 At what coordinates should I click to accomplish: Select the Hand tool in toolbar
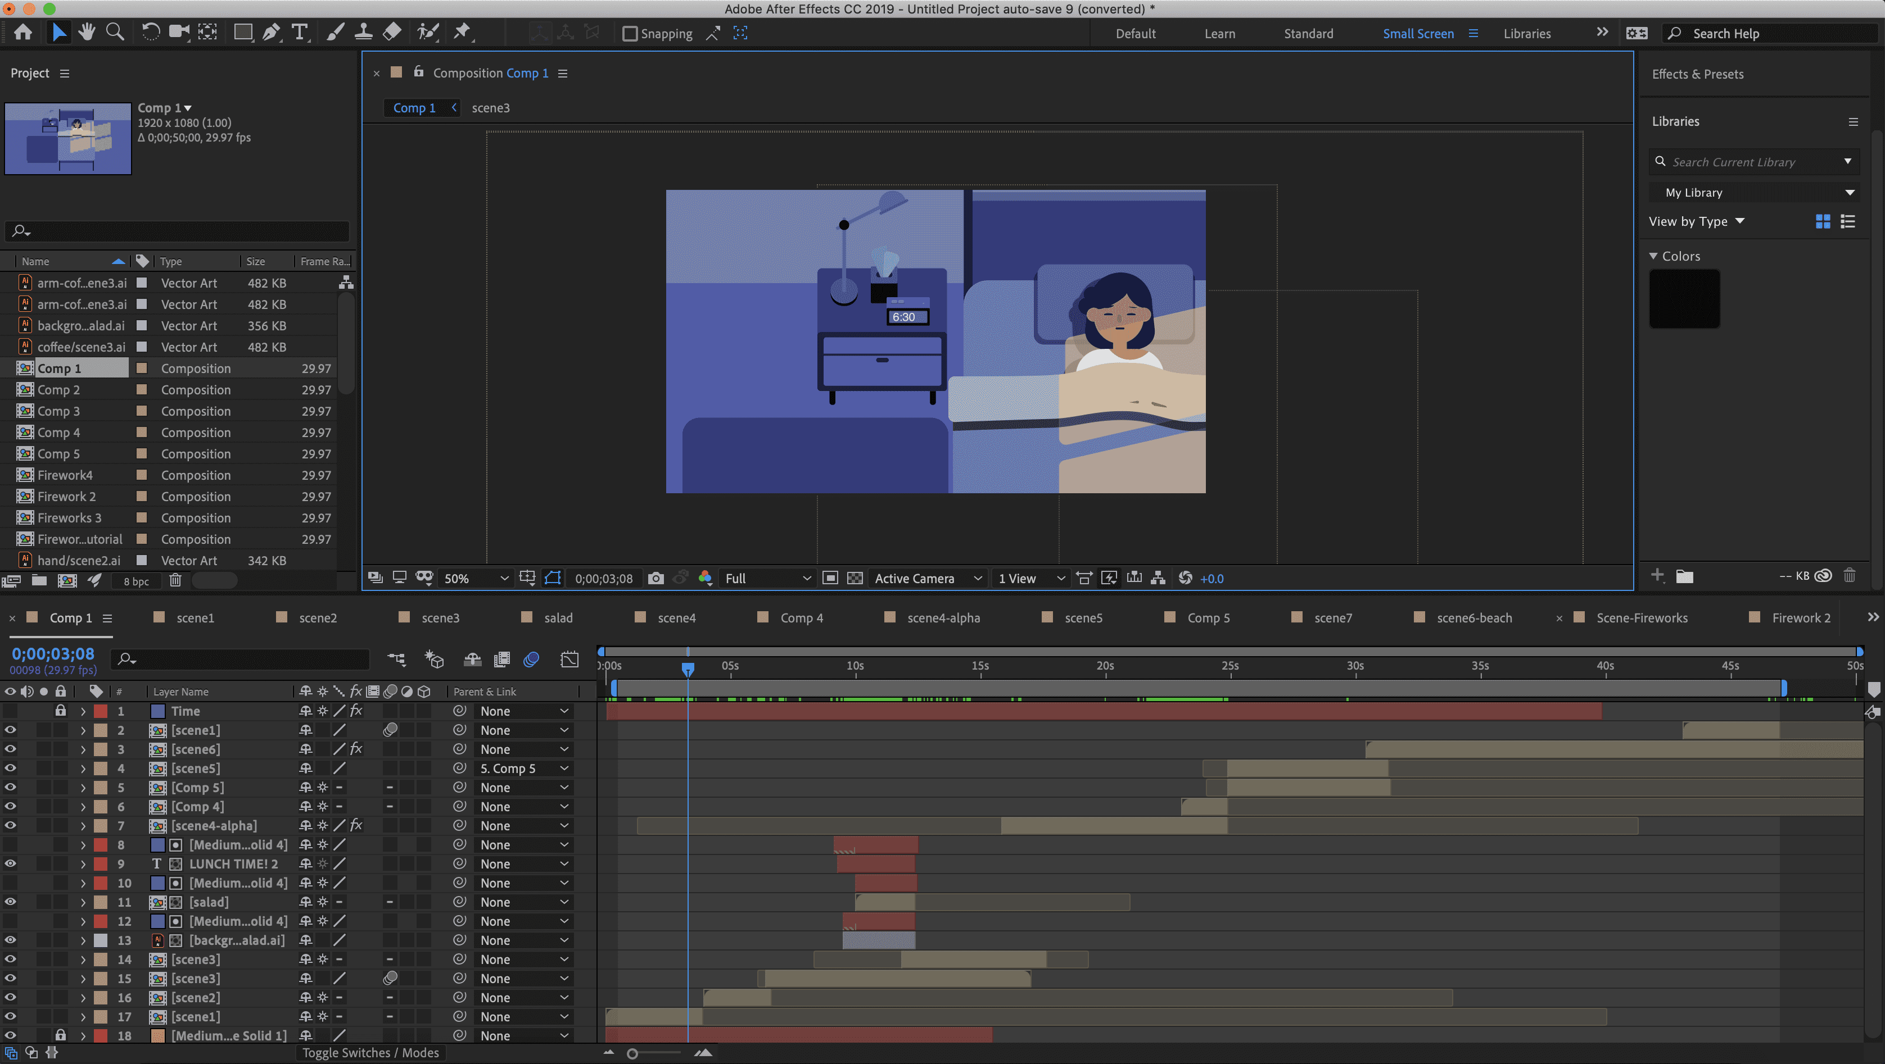pos(87,32)
